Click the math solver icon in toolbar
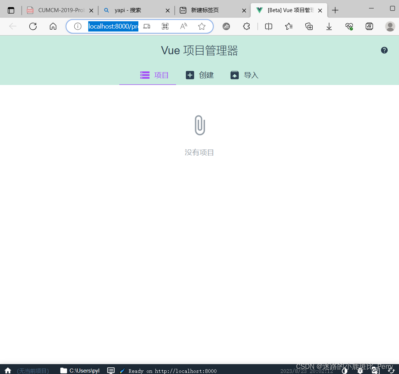 [369, 26]
